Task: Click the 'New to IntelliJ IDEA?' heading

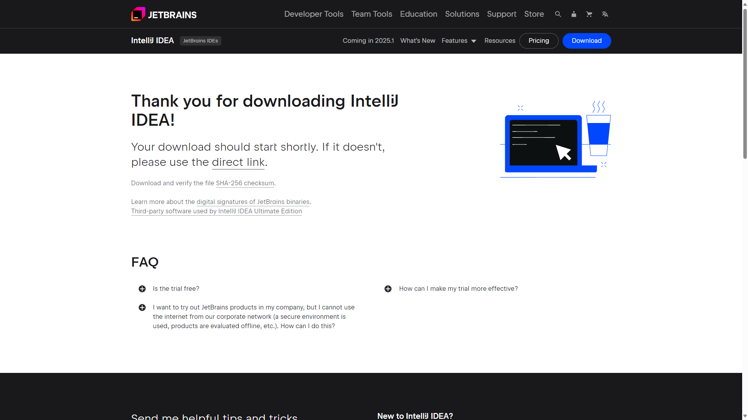Action: [x=415, y=416]
